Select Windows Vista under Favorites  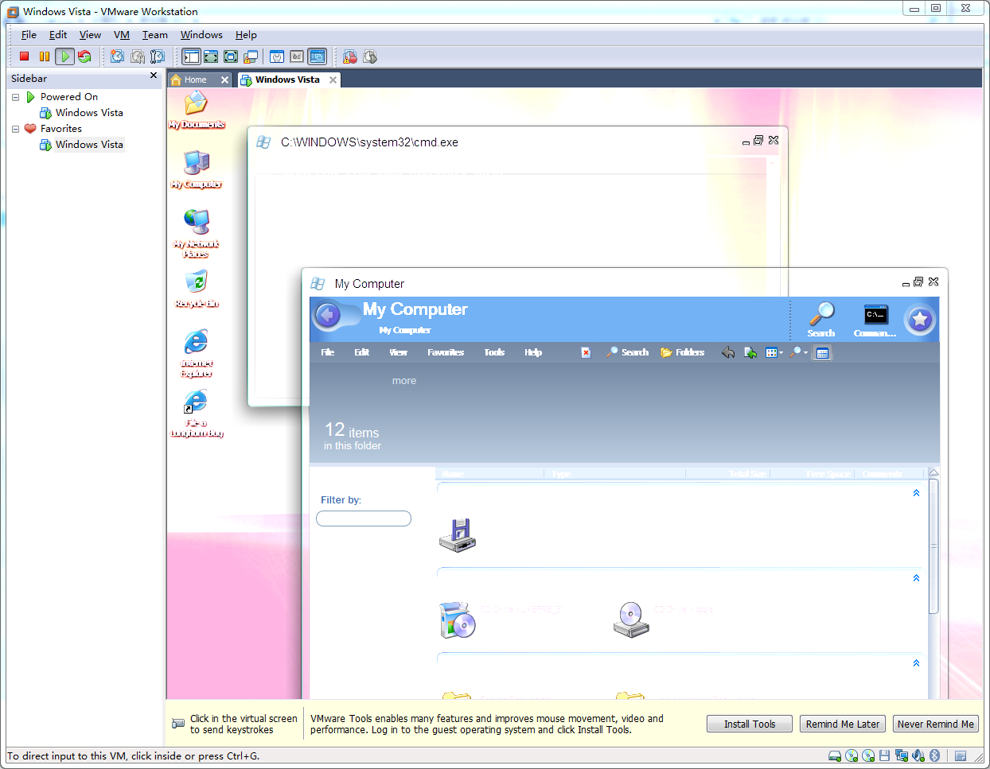(89, 145)
